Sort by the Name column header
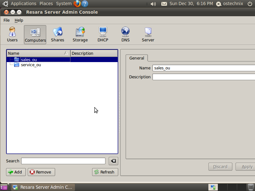This screenshot has height=191, width=255. [x=38, y=53]
